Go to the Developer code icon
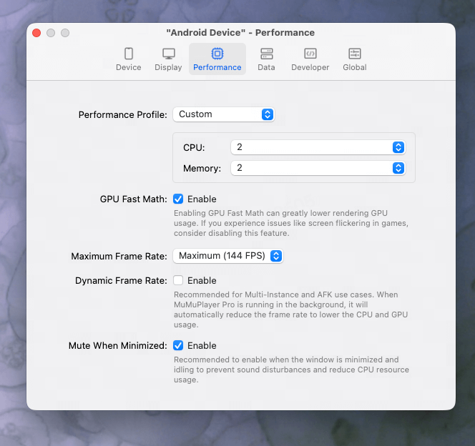 coord(310,54)
